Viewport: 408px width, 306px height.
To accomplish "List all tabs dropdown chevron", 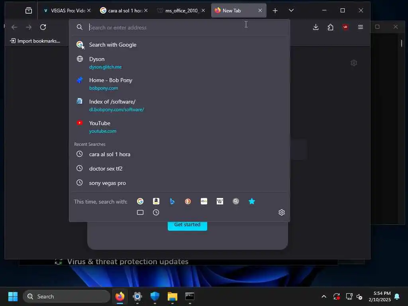I will (291, 10).
